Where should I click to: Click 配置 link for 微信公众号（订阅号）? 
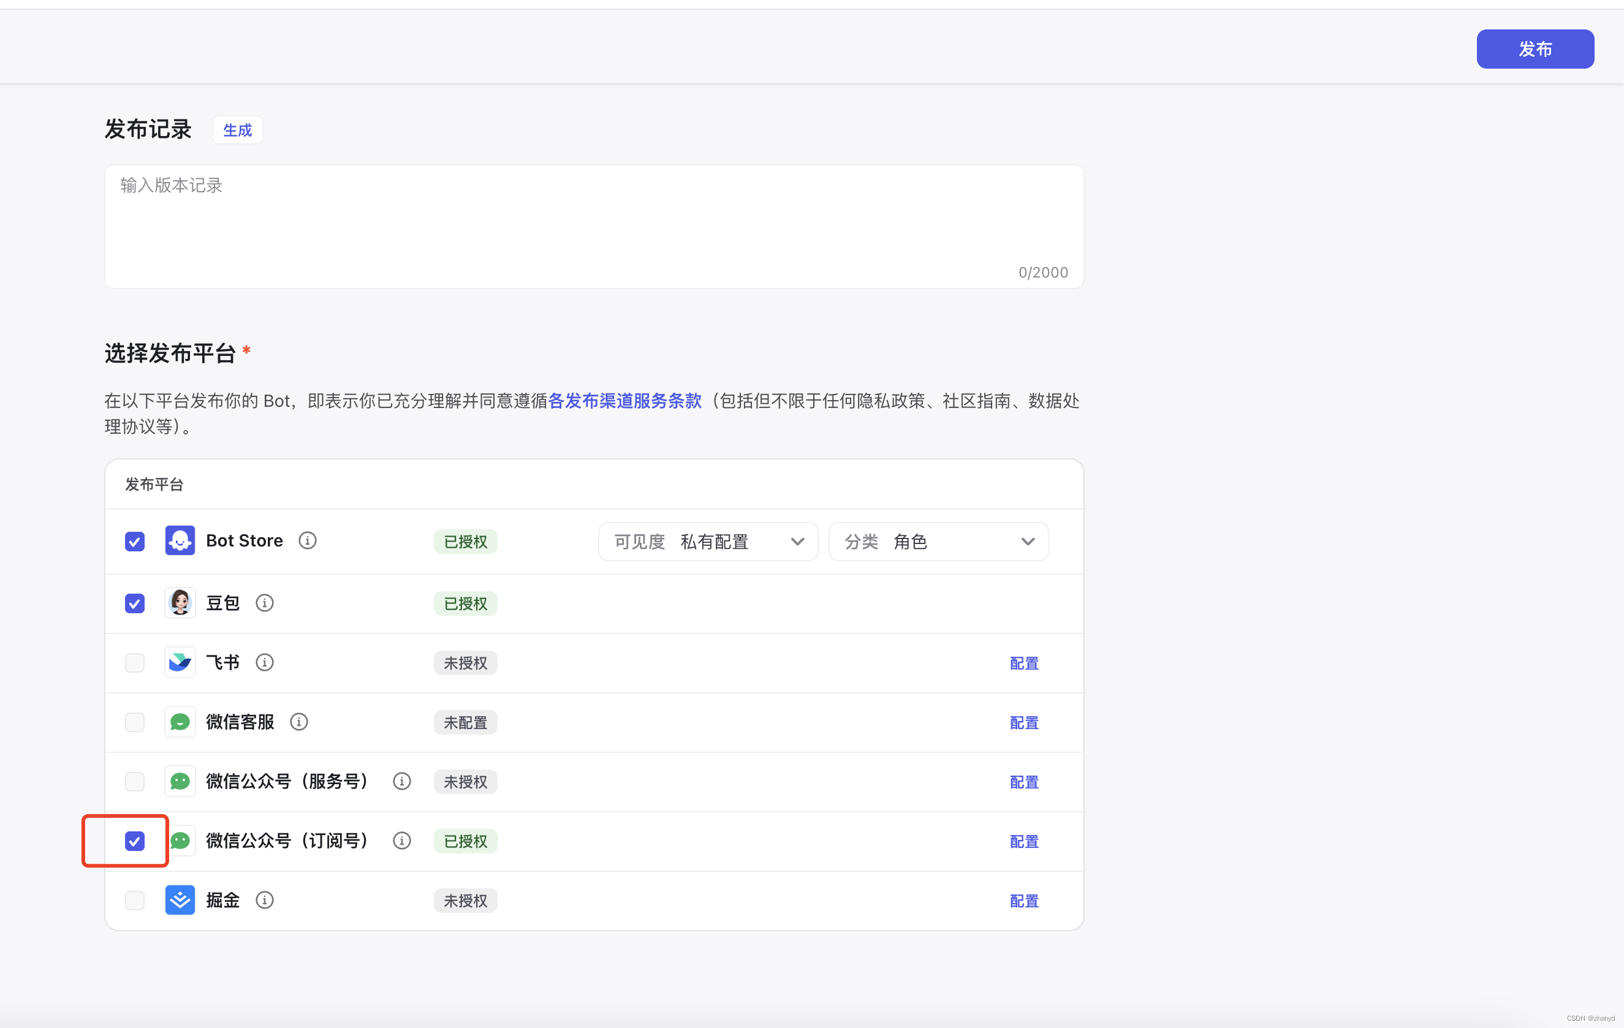1024,841
